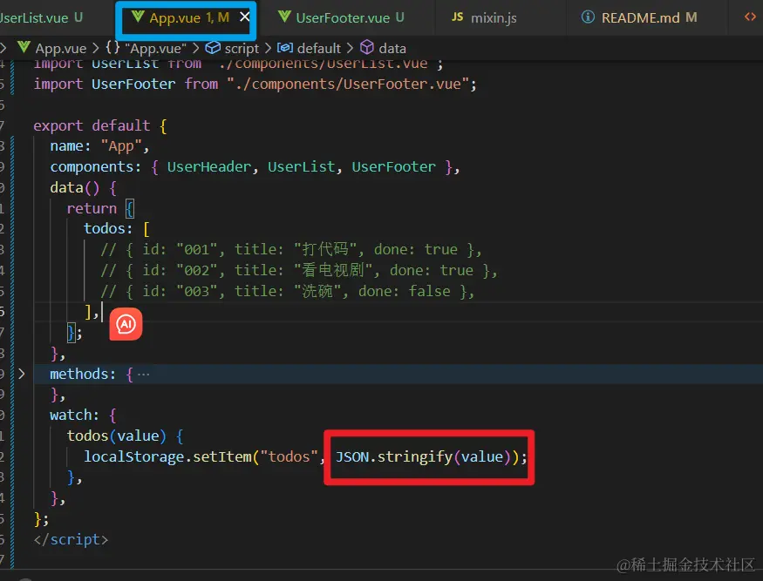Click the text "localStorage.setItem"
The image size is (763, 581).
pyautogui.click(x=167, y=457)
